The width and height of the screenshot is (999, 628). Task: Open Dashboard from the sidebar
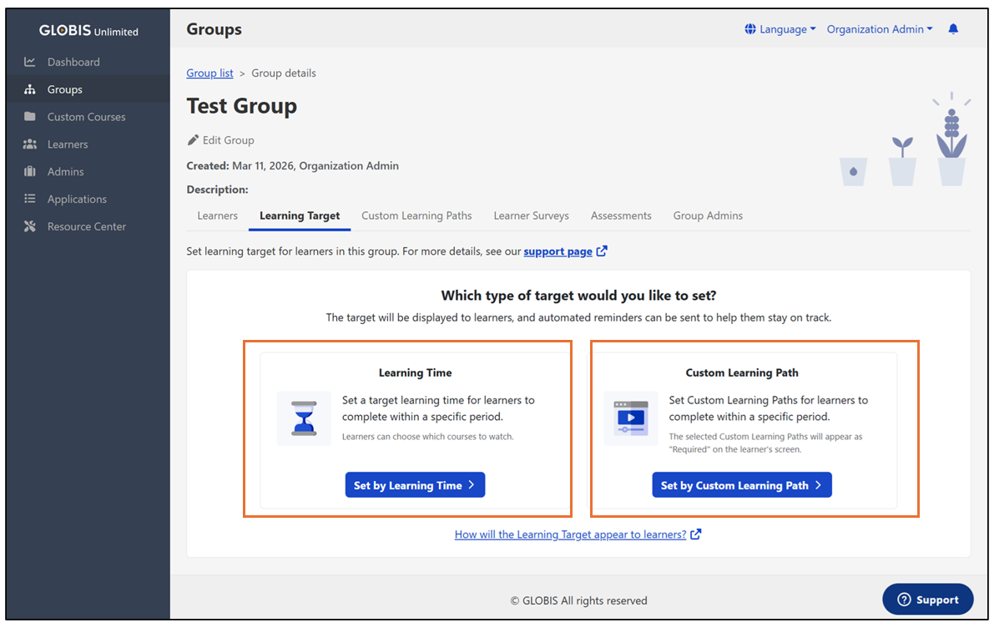coord(88,62)
